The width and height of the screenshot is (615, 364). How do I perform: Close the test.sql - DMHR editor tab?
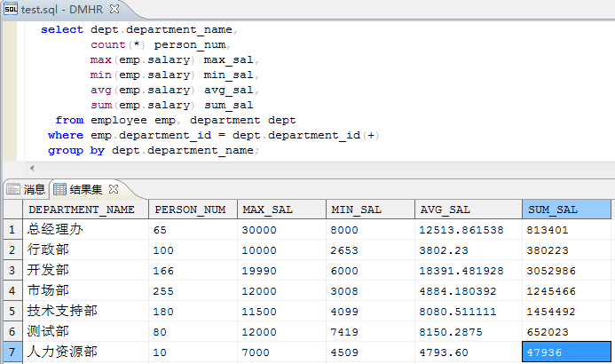coord(113,9)
